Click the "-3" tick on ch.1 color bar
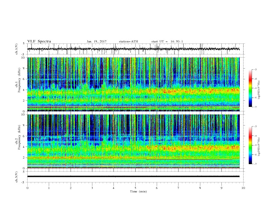 click(255, 69)
